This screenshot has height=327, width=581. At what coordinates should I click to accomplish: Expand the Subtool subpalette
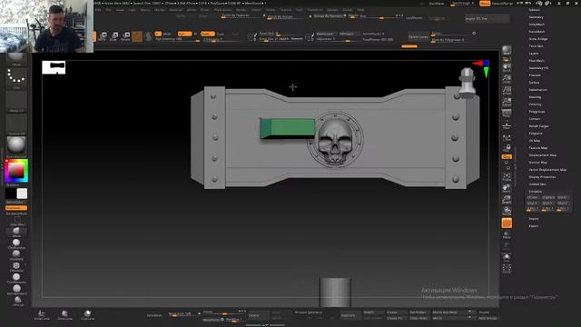pos(535,10)
